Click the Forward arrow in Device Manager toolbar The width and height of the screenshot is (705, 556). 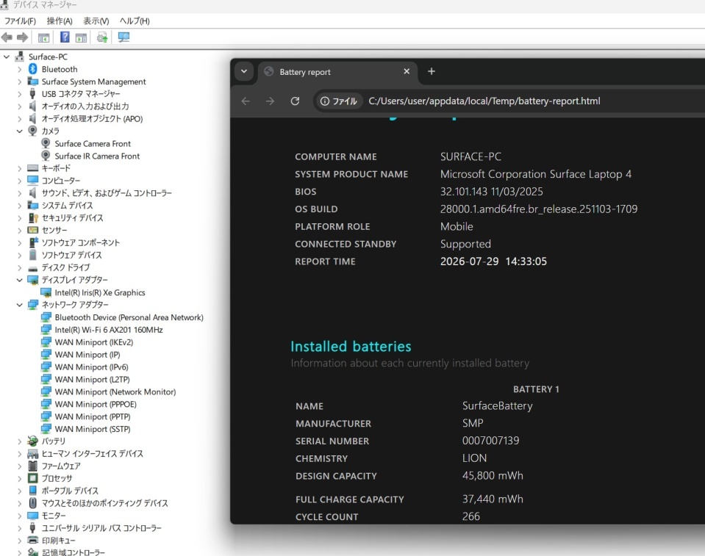point(22,37)
